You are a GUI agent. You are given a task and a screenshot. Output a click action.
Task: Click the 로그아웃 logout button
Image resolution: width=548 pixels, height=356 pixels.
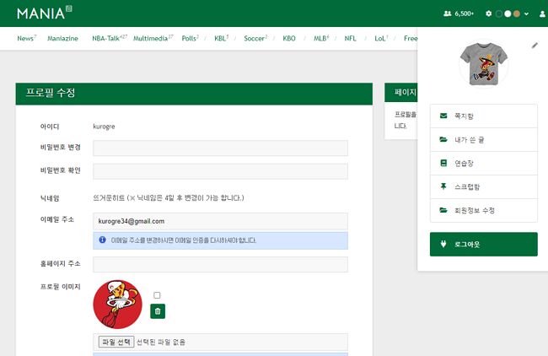pyautogui.click(x=484, y=244)
